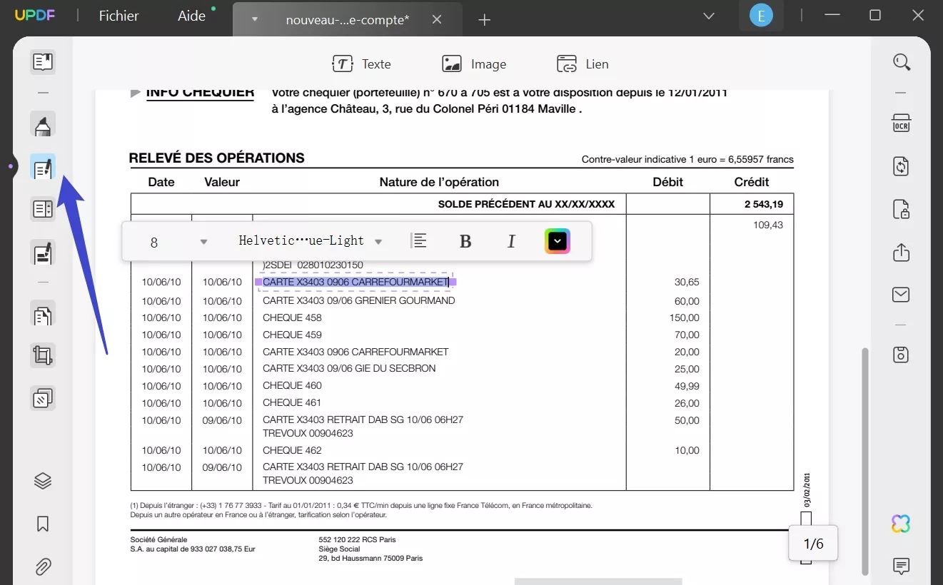
Task: Open the Fill and Sign tool
Action: [x=43, y=253]
